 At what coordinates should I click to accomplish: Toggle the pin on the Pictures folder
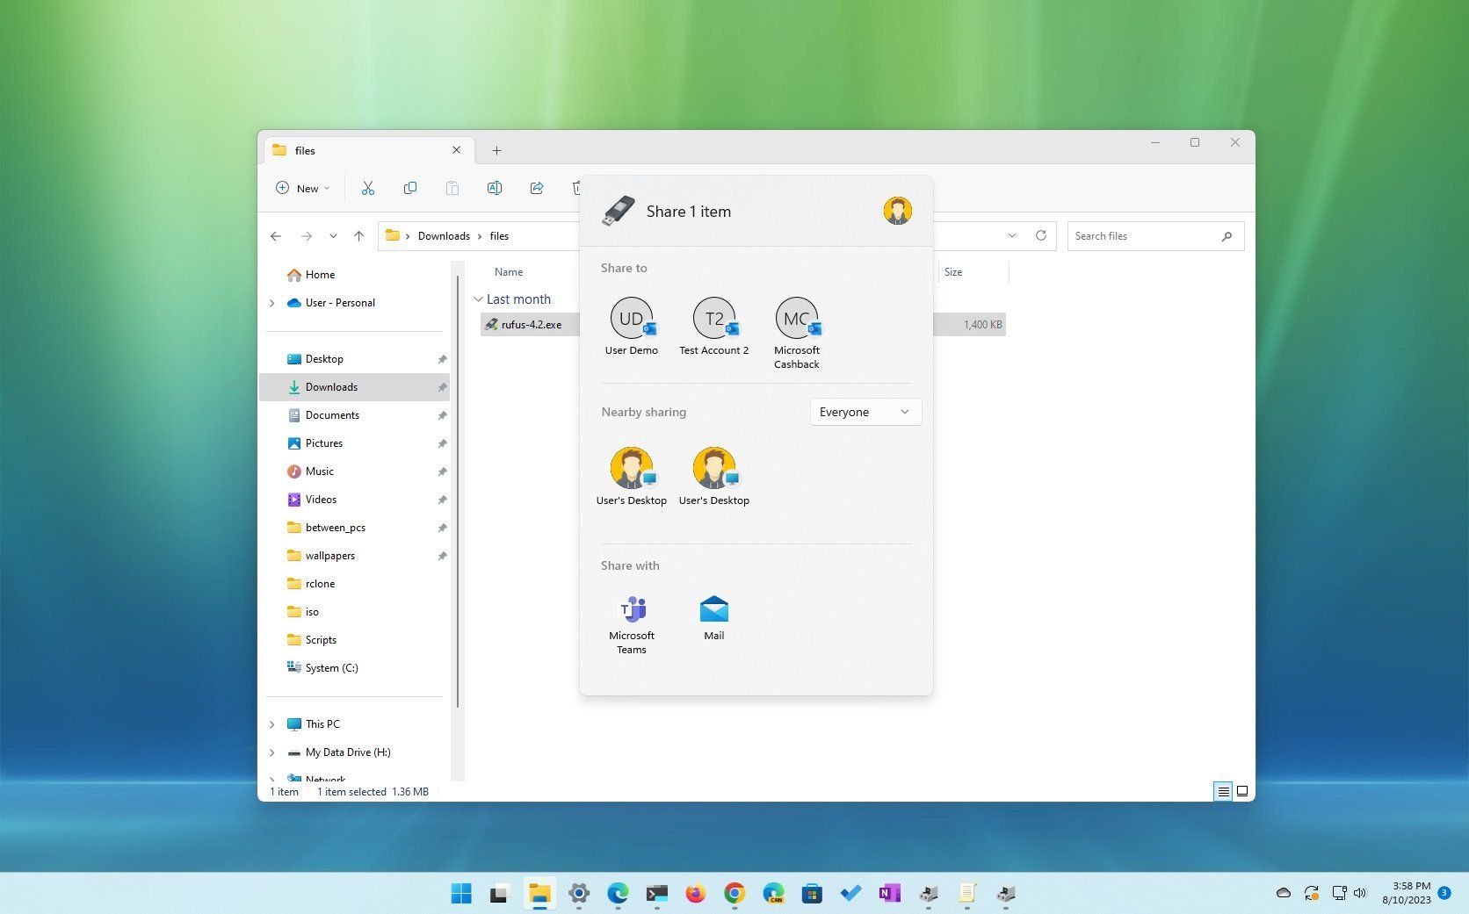[x=443, y=443]
